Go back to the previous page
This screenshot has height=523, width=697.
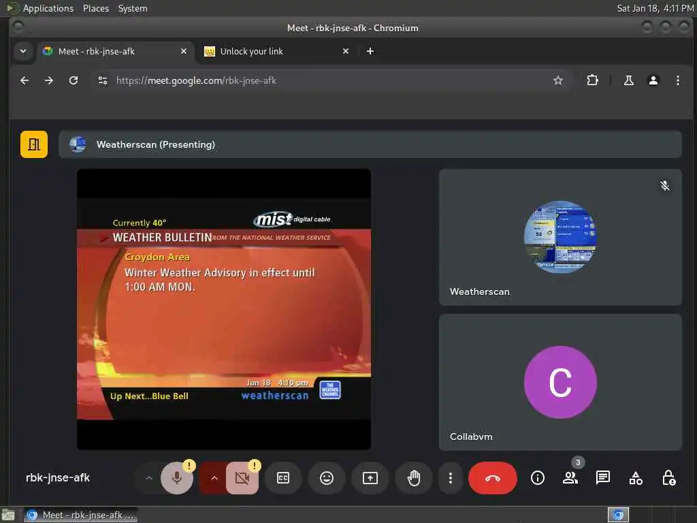[x=25, y=80]
